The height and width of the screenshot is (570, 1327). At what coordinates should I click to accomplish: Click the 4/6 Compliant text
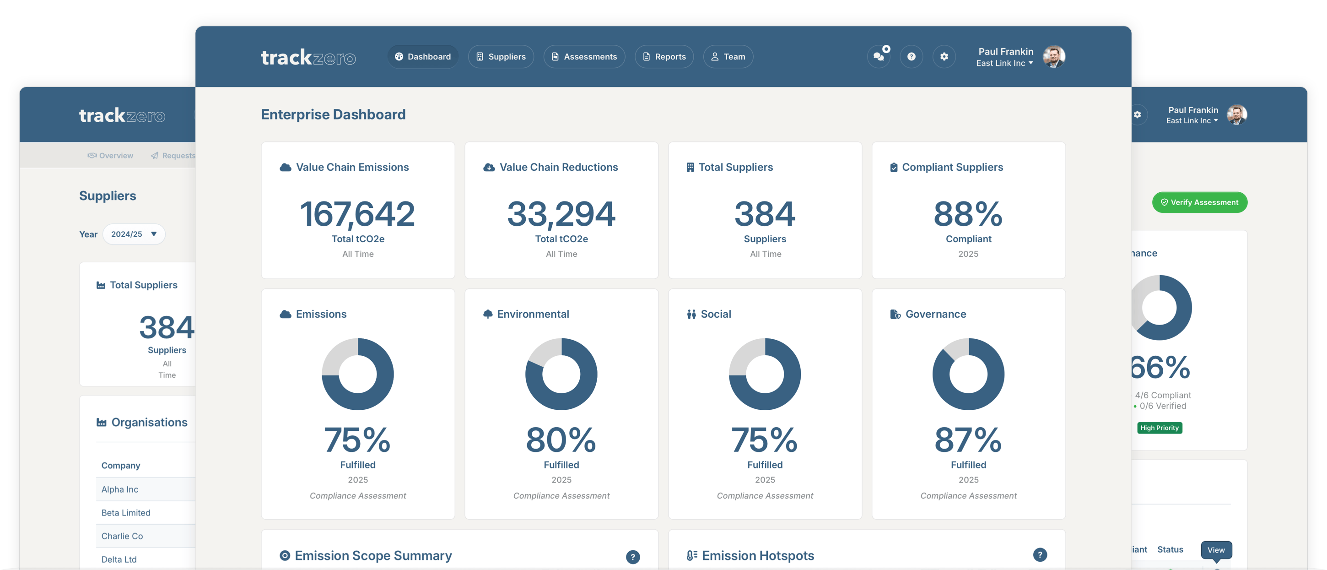[x=1163, y=395]
